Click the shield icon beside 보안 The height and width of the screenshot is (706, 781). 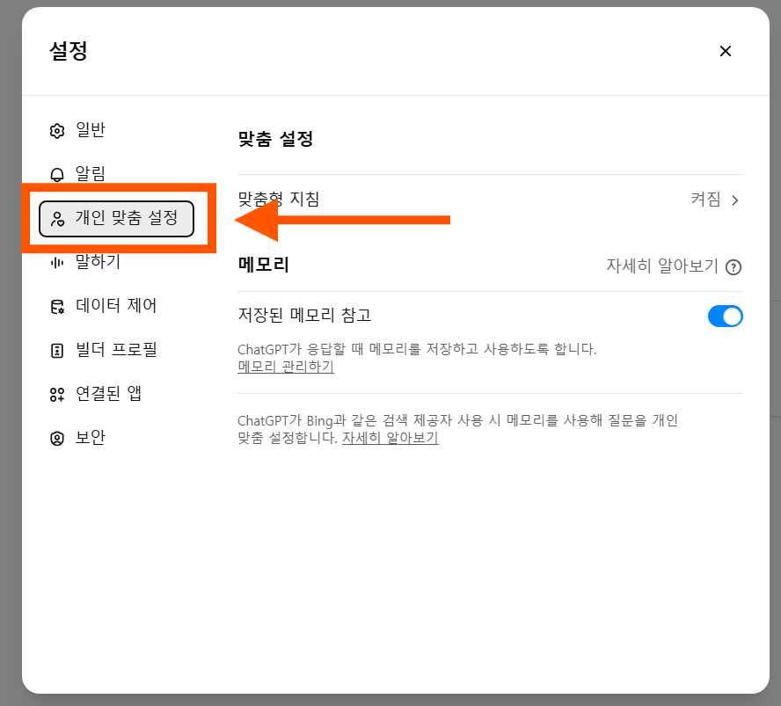[x=57, y=438]
